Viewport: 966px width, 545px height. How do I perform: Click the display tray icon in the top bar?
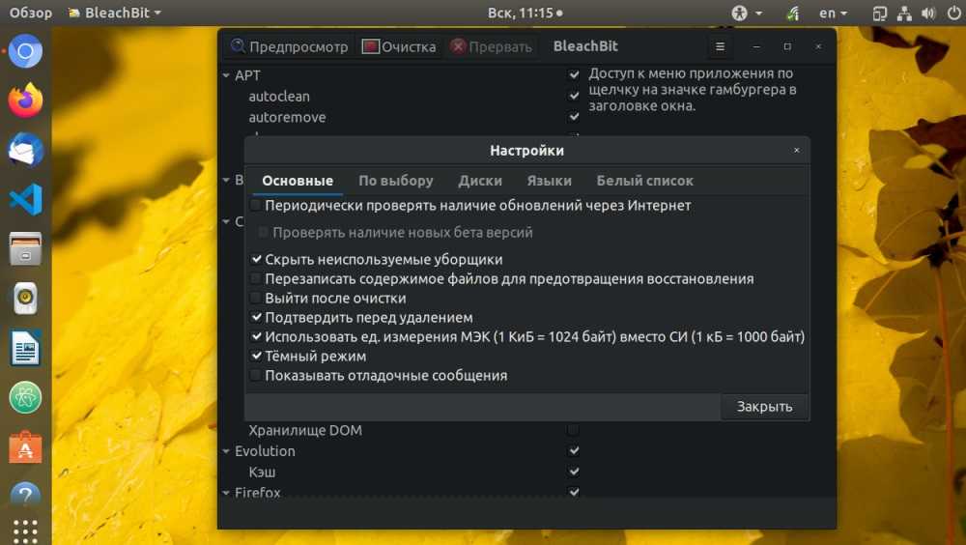click(879, 13)
